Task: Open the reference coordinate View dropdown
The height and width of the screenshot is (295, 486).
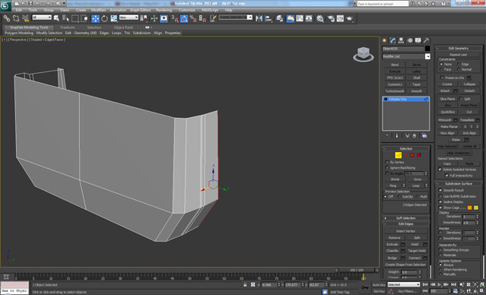Action: pos(129,17)
